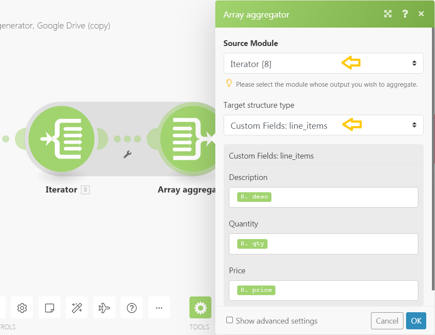
Task: Expand the Array aggregator dialog to fullscreen
Action: coord(388,14)
